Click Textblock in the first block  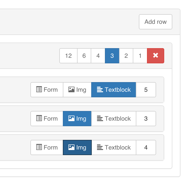114,90
